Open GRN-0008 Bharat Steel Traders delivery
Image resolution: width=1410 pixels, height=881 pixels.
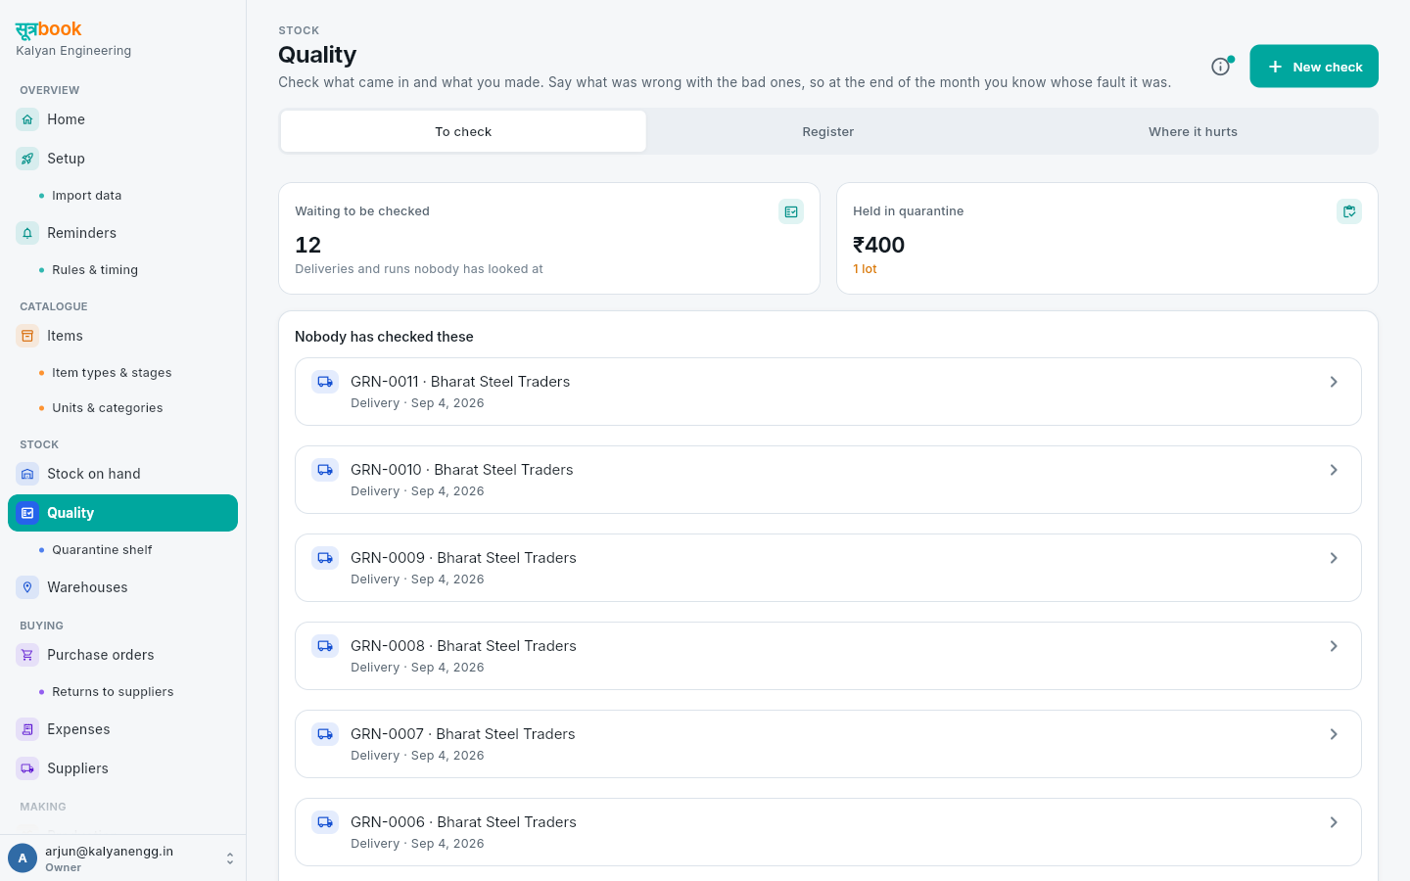pos(828,656)
